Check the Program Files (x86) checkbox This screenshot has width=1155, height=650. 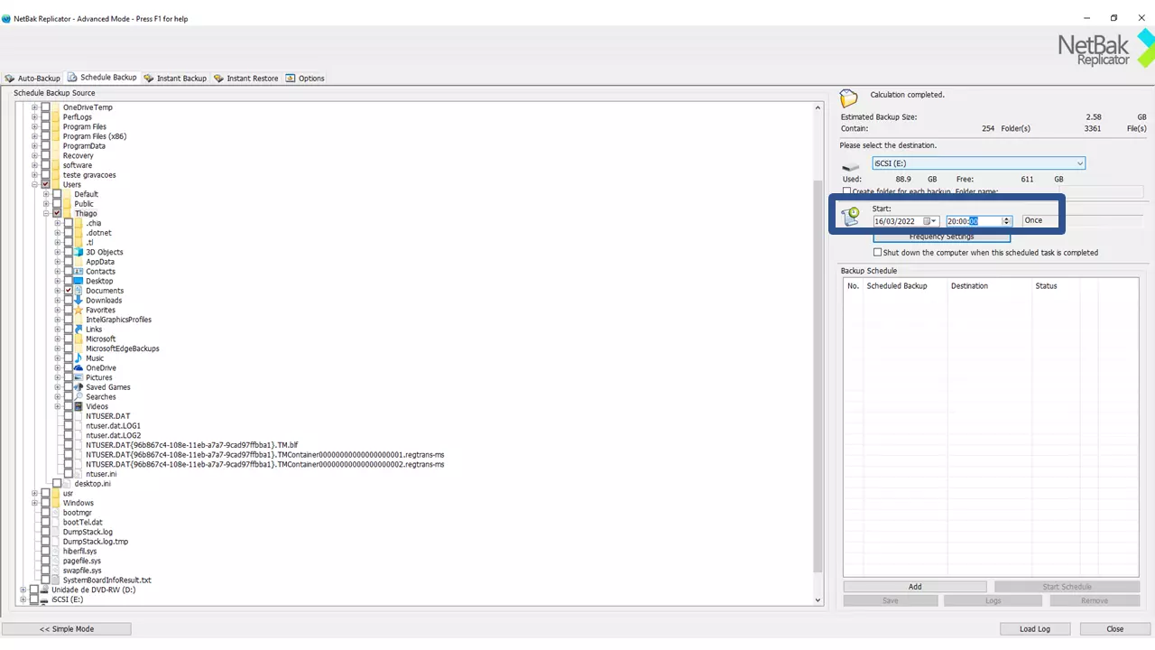pyautogui.click(x=45, y=136)
